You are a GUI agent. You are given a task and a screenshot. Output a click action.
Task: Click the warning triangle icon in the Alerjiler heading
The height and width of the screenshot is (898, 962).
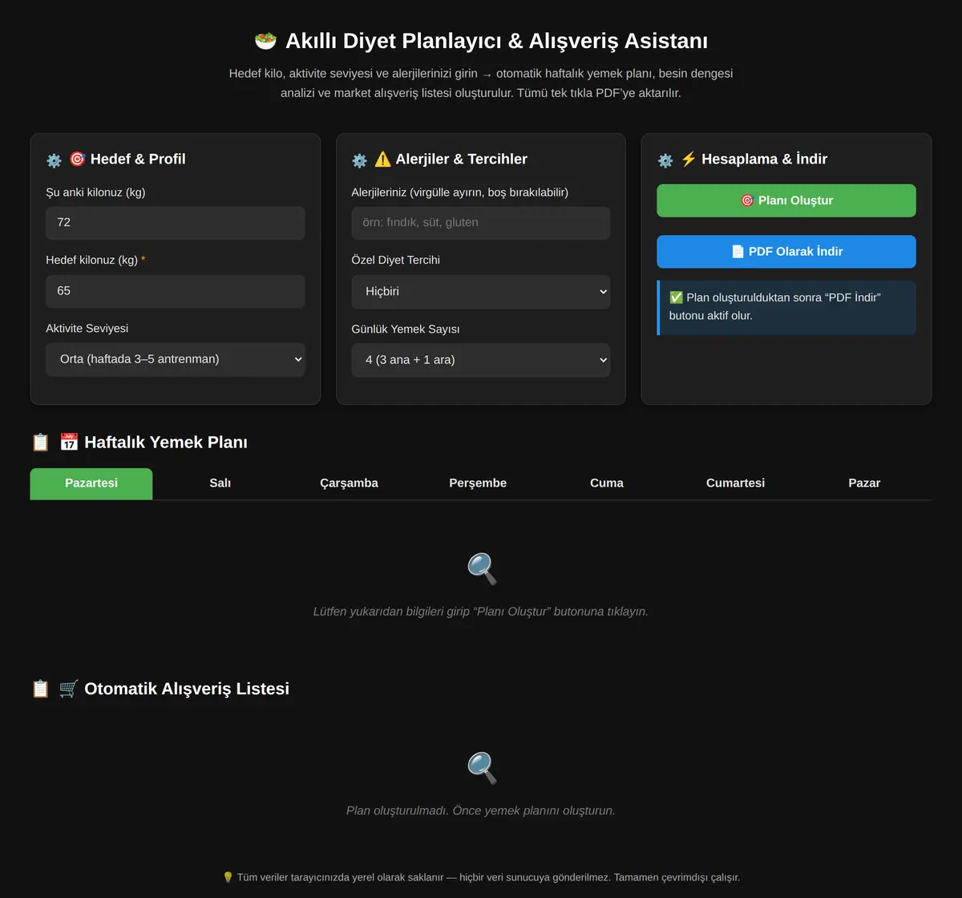[x=382, y=159]
